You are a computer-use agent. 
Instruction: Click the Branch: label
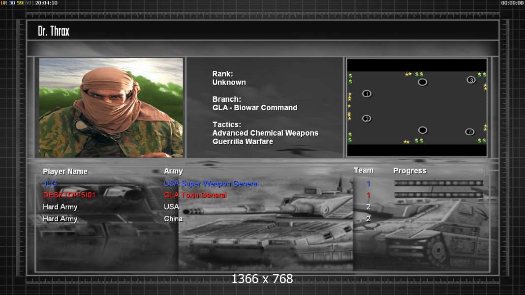[227, 99]
